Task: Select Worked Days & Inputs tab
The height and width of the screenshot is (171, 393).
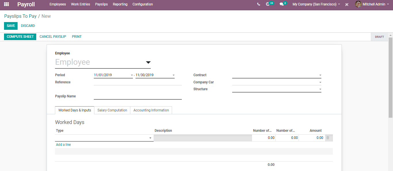Action: pyautogui.click(x=75, y=110)
